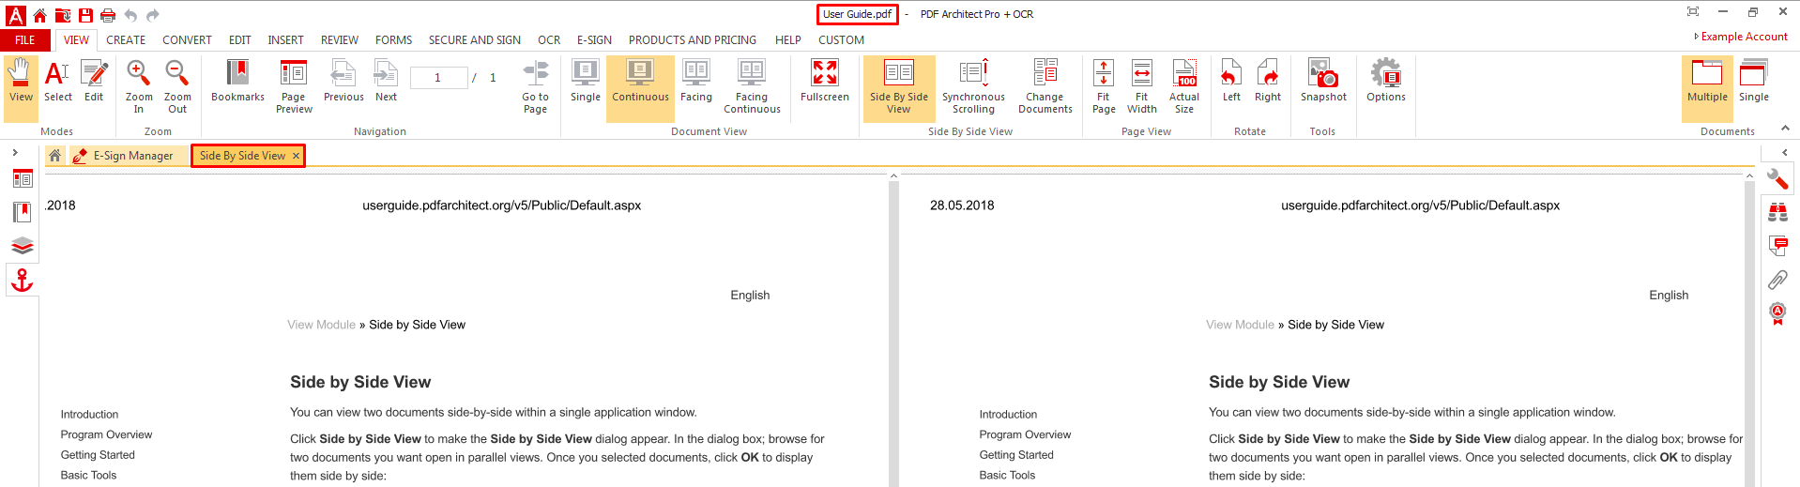Image resolution: width=1800 pixels, height=487 pixels.
Task: Go to the Previous page
Action: pos(343,82)
